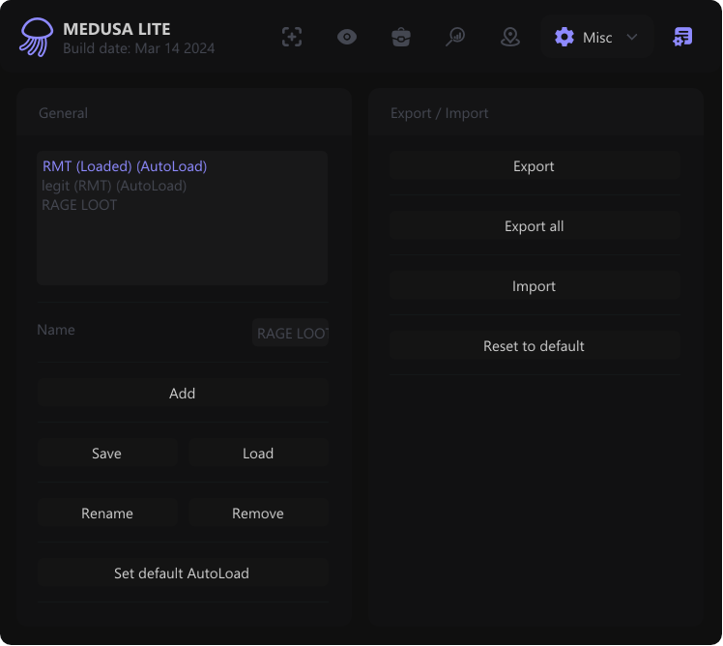Screen dimensions: 723x646
Task: Load the selected config
Action: tap(258, 454)
